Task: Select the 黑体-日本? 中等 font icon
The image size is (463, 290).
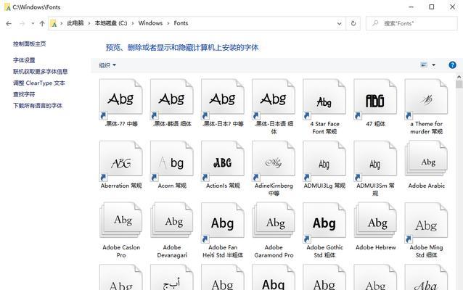Action: click(x=223, y=99)
